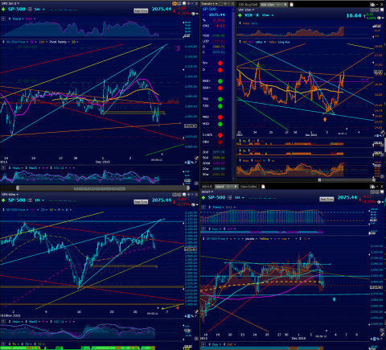This screenshot has width=386, height=350.
Task: Select the 60mT tab in the bottom-right window
Action: [x=226, y=187]
